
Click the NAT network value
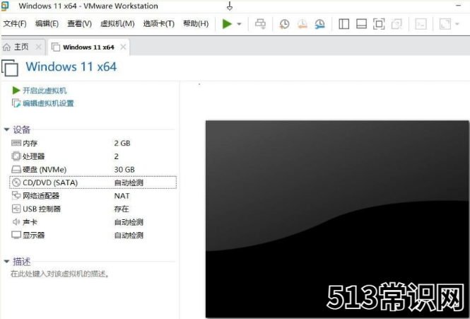coord(122,196)
